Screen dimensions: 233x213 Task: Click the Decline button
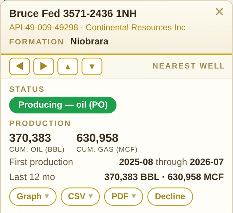click(x=170, y=197)
